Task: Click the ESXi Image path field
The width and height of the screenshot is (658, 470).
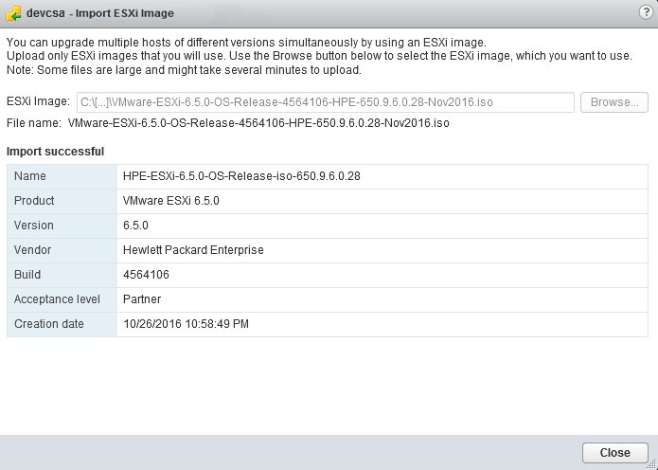Action: coord(326,102)
